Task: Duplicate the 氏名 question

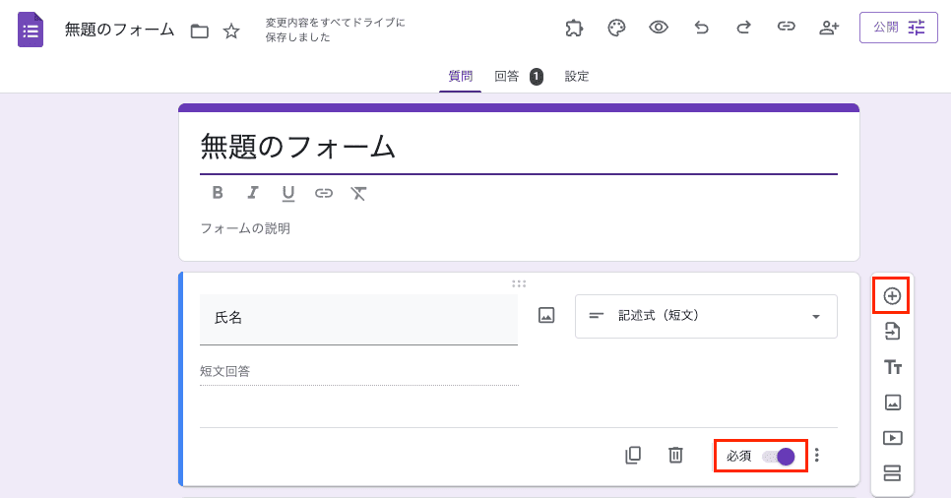Action: pyautogui.click(x=633, y=455)
